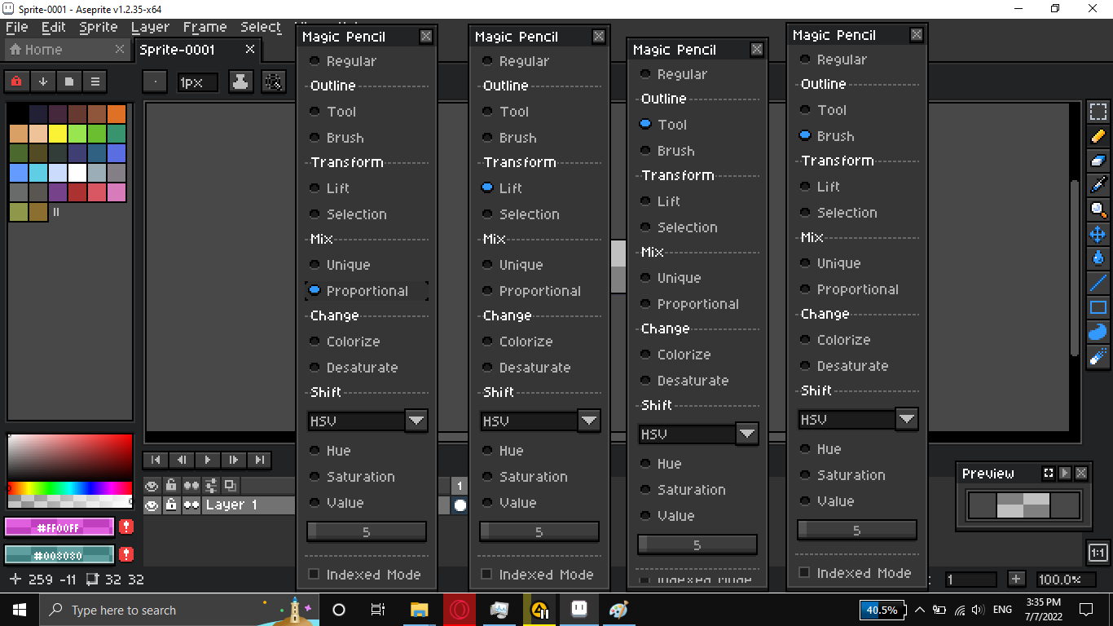Click the #FF00FF foreground color

point(59,527)
